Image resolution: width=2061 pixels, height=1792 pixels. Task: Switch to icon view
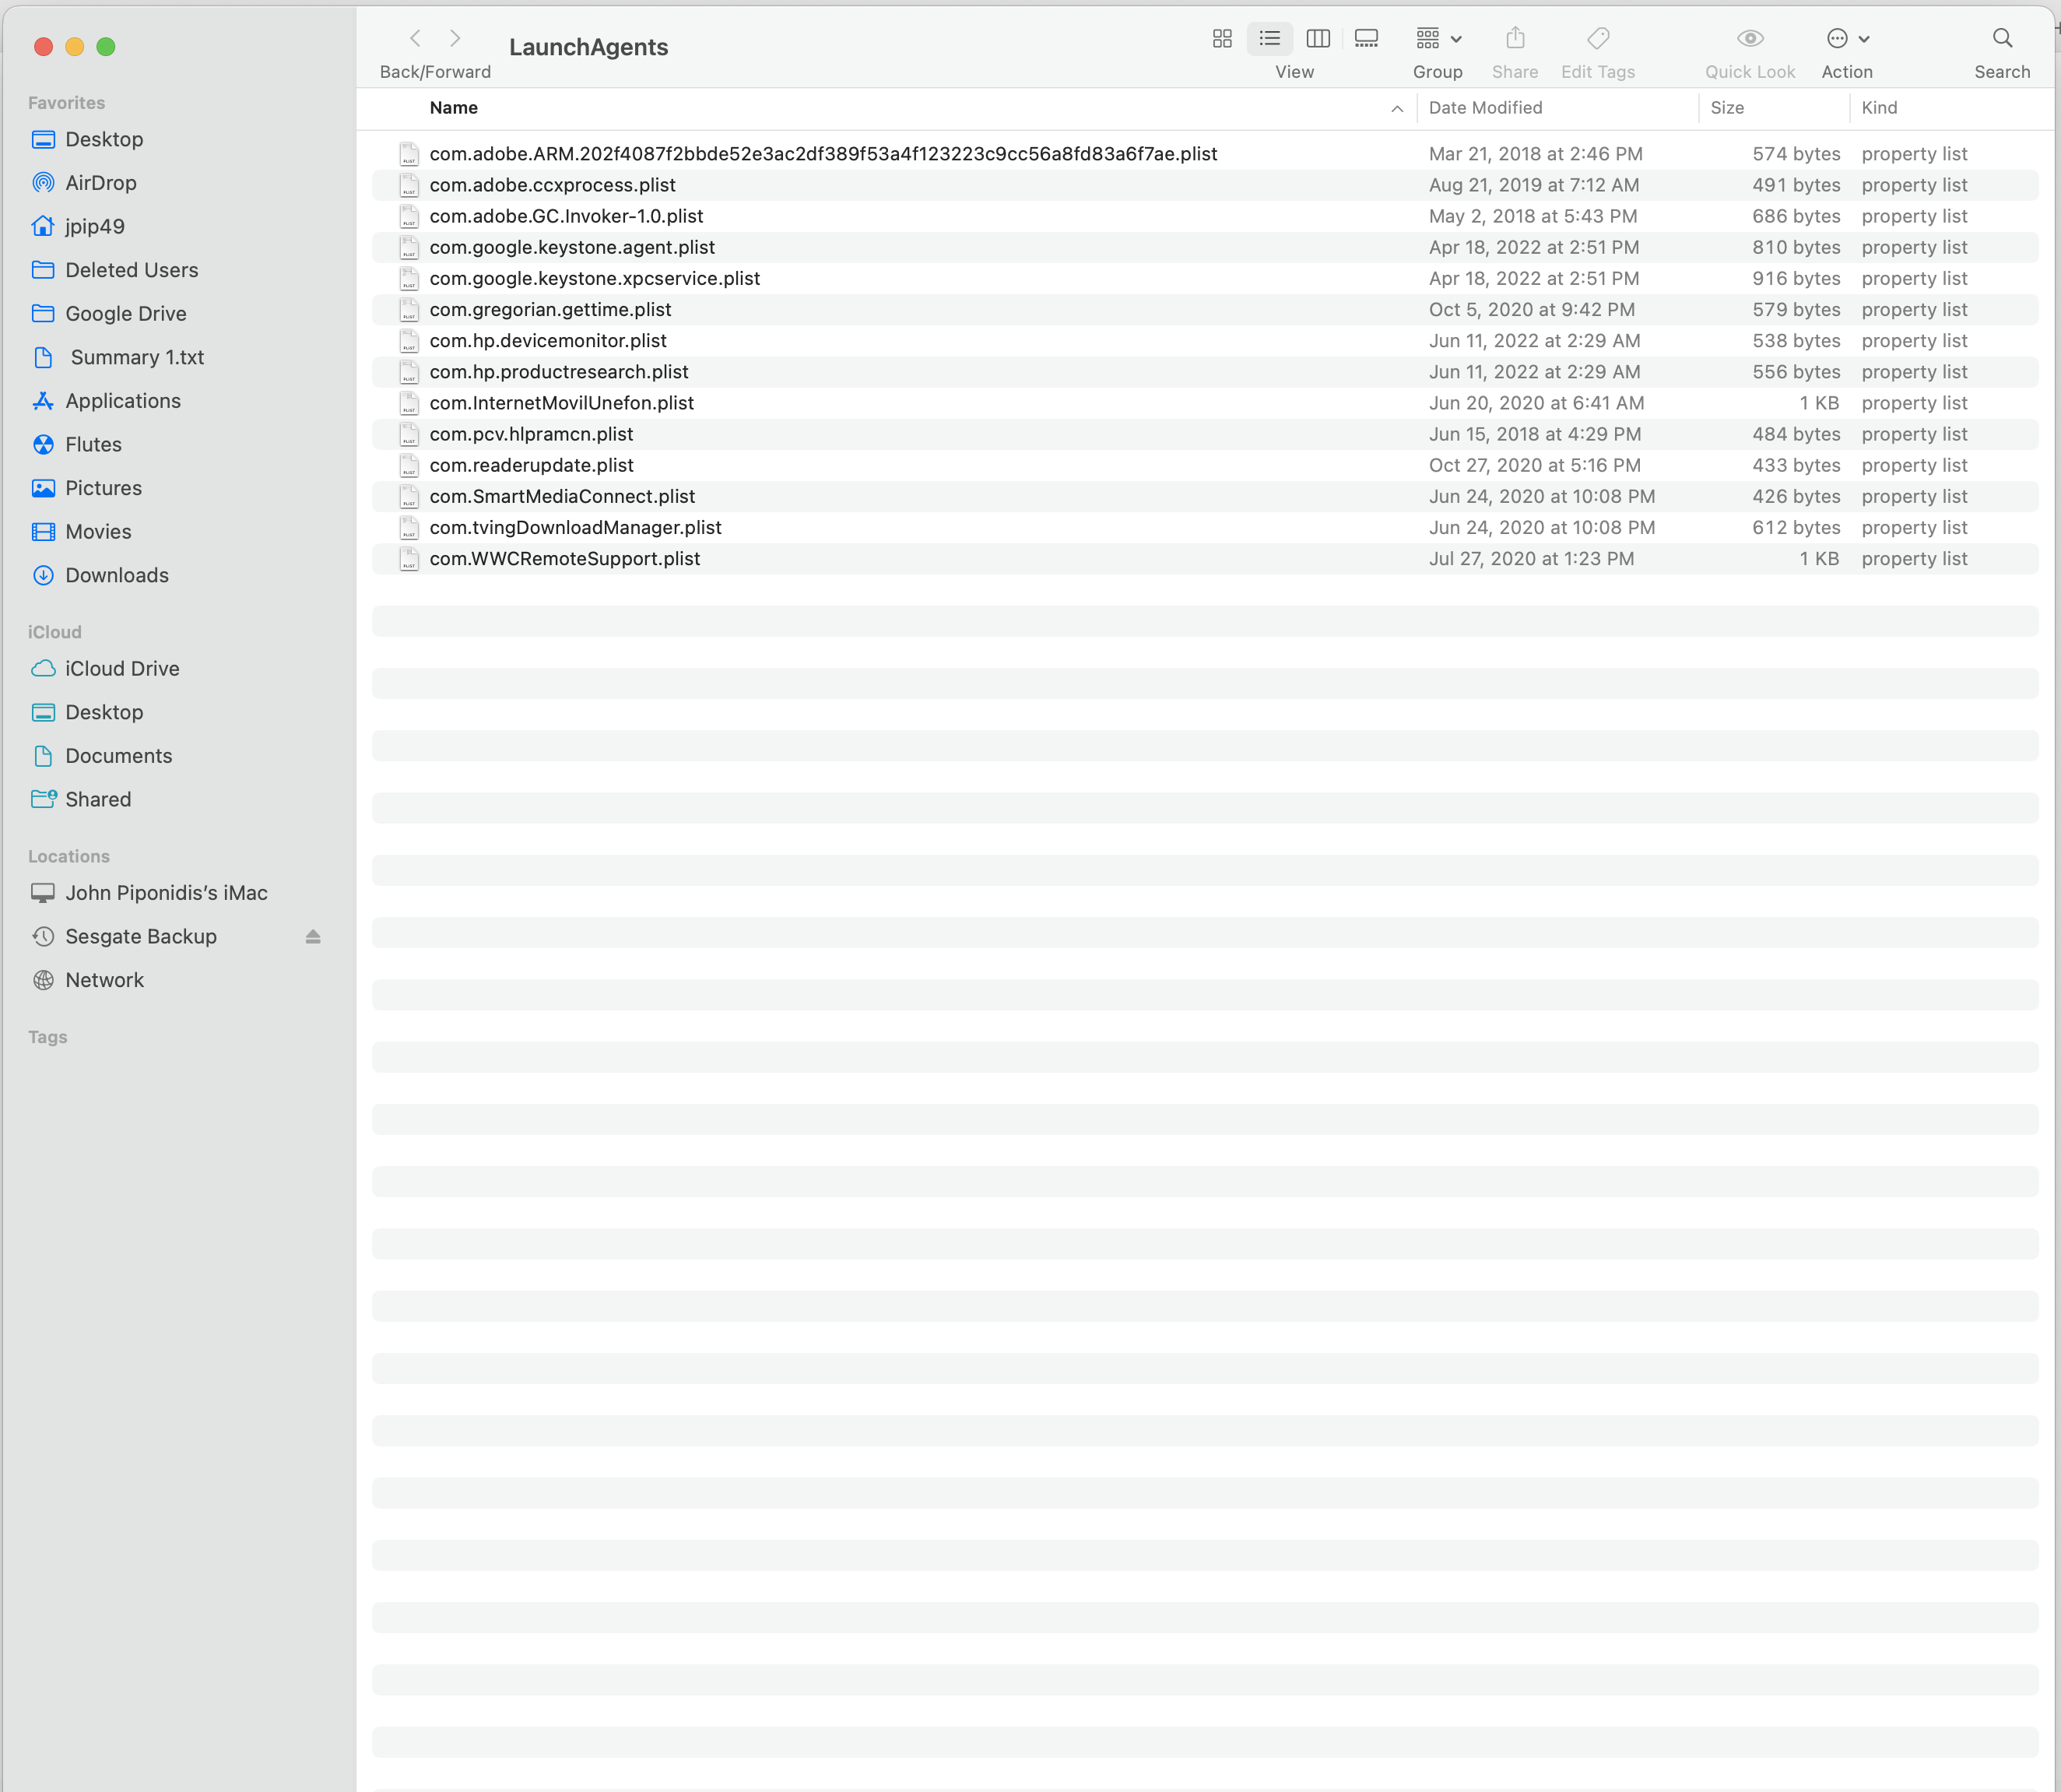tap(1221, 39)
